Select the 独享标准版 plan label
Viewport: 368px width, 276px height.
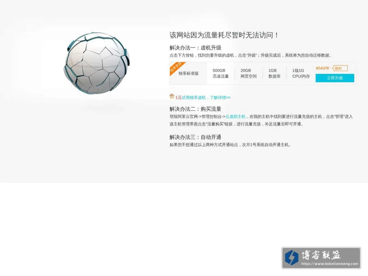point(189,74)
